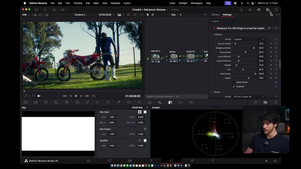This screenshot has width=301, height=169.
Task: Toggle the Dehancer plugin red enable dot
Action: coord(214,28)
